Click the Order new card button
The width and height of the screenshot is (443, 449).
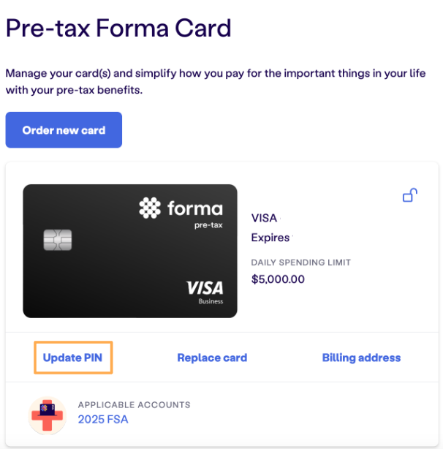pyautogui.click(x=64, y=130)
